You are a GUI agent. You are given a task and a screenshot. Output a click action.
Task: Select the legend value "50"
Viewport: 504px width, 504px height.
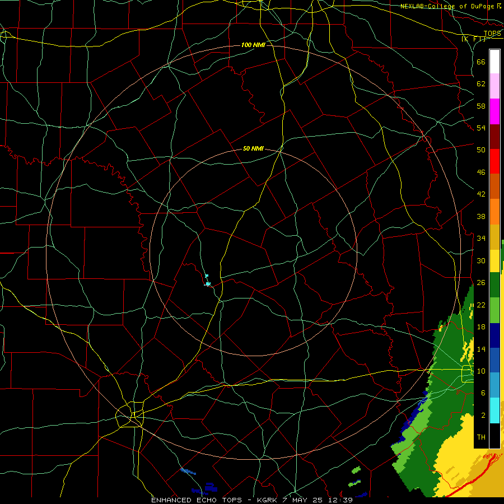coord(481,150)
